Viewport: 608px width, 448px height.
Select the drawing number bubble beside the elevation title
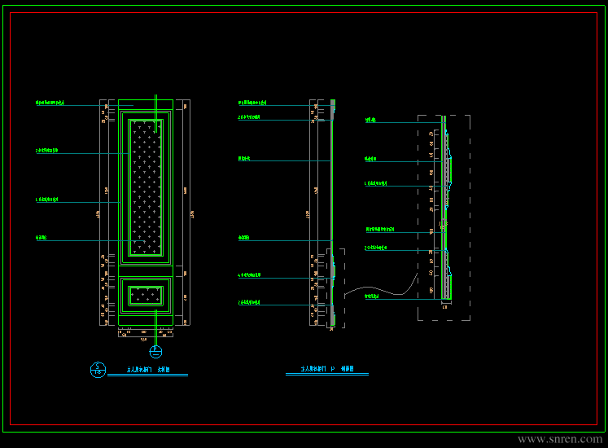click(x=98, y=370)
